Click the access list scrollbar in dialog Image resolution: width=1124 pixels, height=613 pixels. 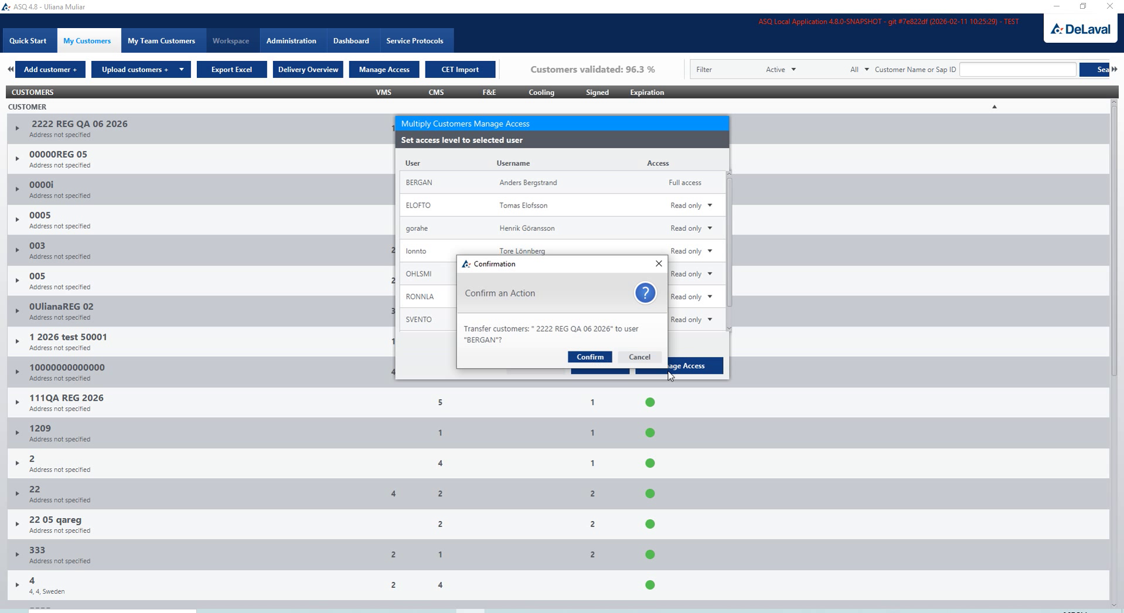(x=728, y=241)
